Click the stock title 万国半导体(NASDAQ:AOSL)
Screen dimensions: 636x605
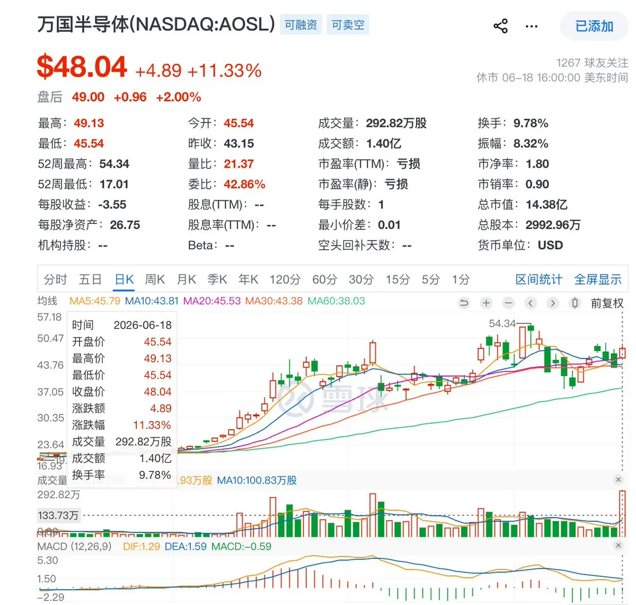[156, 24]
